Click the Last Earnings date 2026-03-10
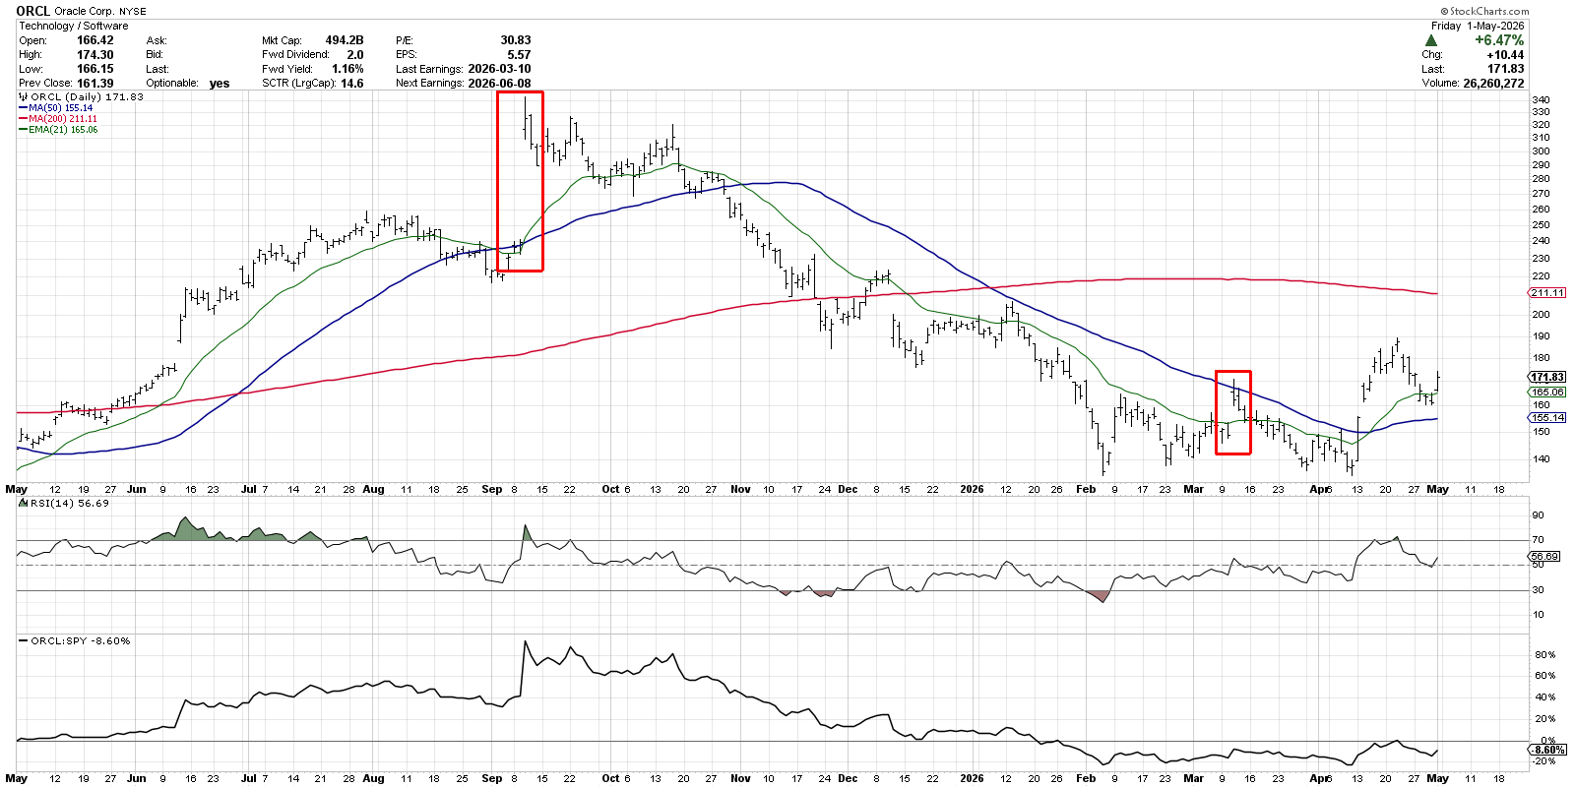The height and width of the screenshot is (787, 1575). (499, 69)
